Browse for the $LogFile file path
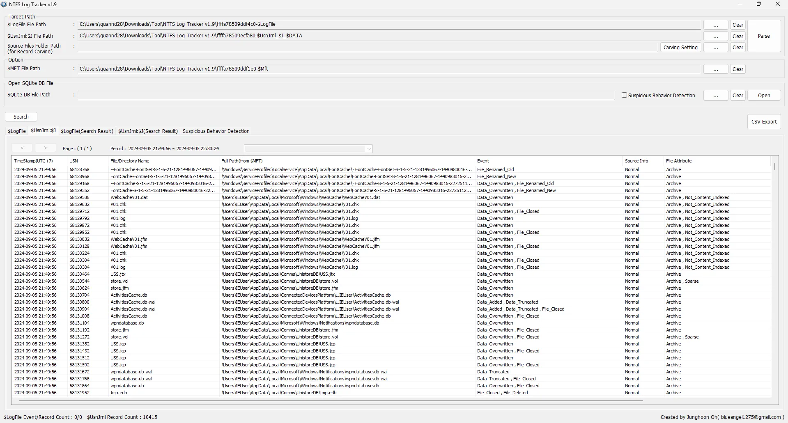 pos(715,25)
